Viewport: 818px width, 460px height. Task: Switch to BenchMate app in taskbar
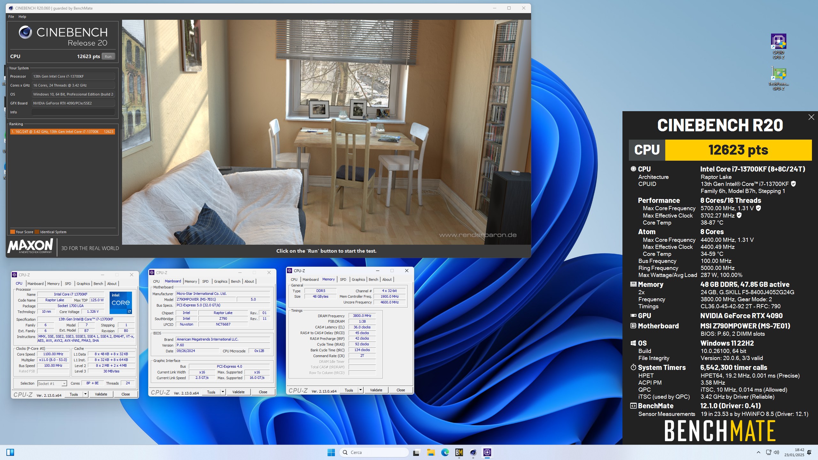coord(459,452)
